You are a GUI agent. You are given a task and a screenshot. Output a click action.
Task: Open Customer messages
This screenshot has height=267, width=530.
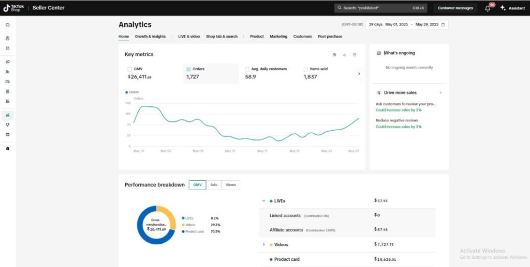pos(455,8)
